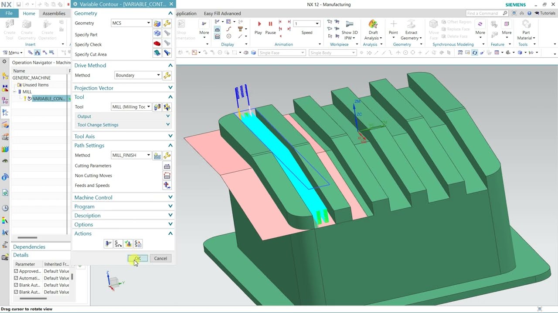The width and height of the screenshot is (558, 313).
Task: Display the cut area with the flashlight icon
Action: tap(167, 53)
